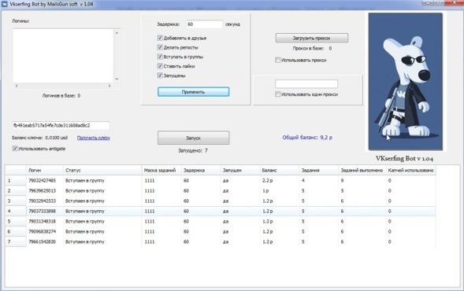Toggle the Добавлять в друзья checkbox

tap(160, 38)
